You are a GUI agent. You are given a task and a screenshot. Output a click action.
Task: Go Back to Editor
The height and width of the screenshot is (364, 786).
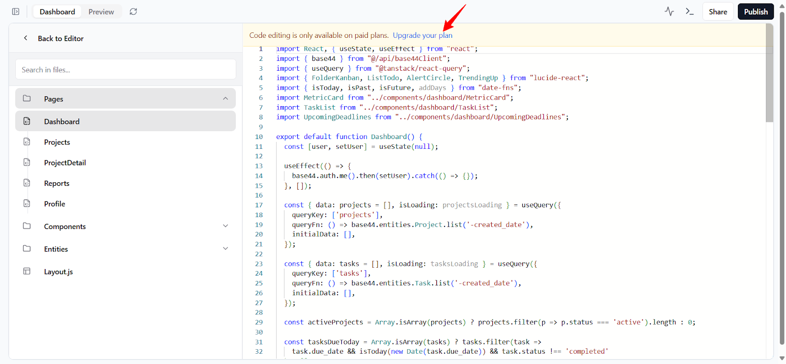(x=60, y=38)
